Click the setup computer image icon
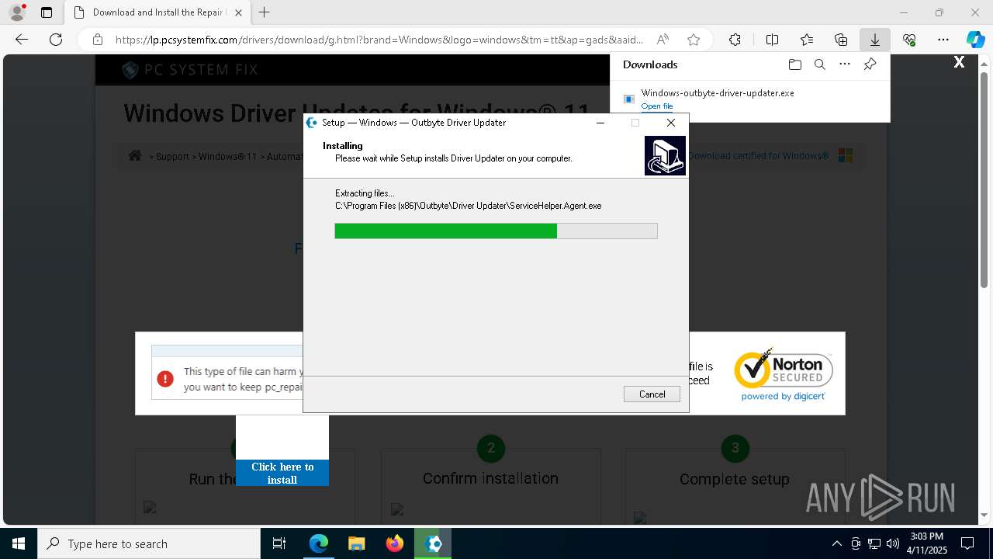The height and width of the screenshot is (559, 993). click(665, 155)
